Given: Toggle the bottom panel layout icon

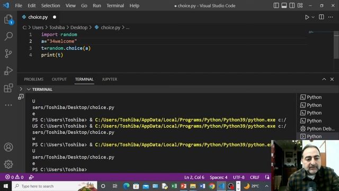Looking at the screenshot, I should 284,6.
